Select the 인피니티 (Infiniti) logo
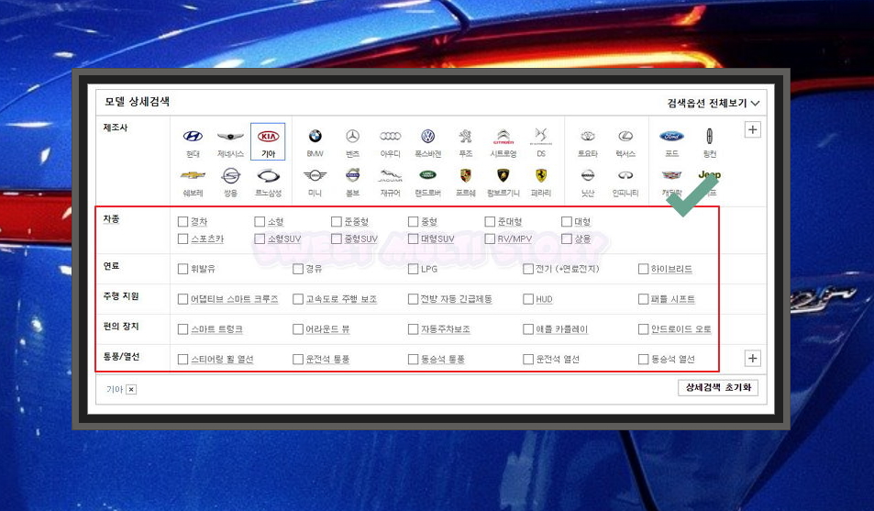This screenshot has height=511, width=874. click(625, 175)
